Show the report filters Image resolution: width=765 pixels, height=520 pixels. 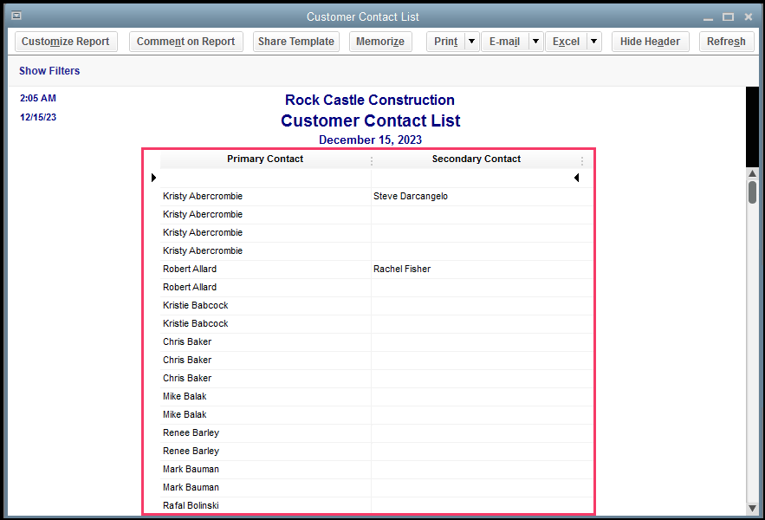point(49,70)
